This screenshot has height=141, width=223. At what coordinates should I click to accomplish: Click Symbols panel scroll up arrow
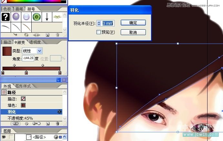(x=65, y=15)
